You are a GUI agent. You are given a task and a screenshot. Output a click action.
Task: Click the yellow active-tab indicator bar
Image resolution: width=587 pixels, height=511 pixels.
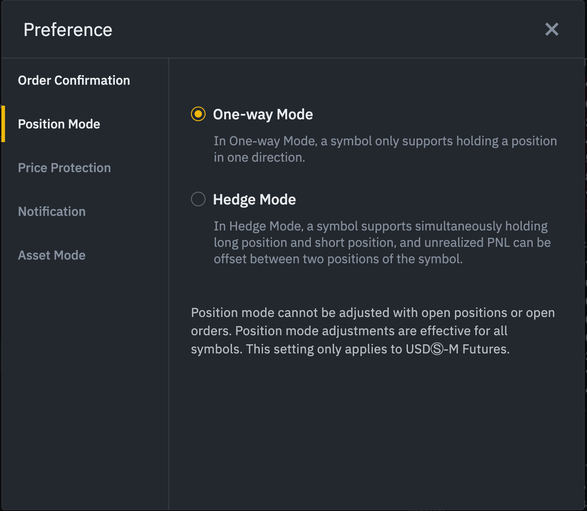3,124
